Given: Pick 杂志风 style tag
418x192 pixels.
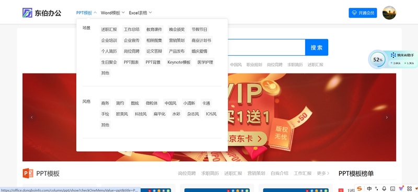Looking at the screenshot, I should tap(193, 114).
